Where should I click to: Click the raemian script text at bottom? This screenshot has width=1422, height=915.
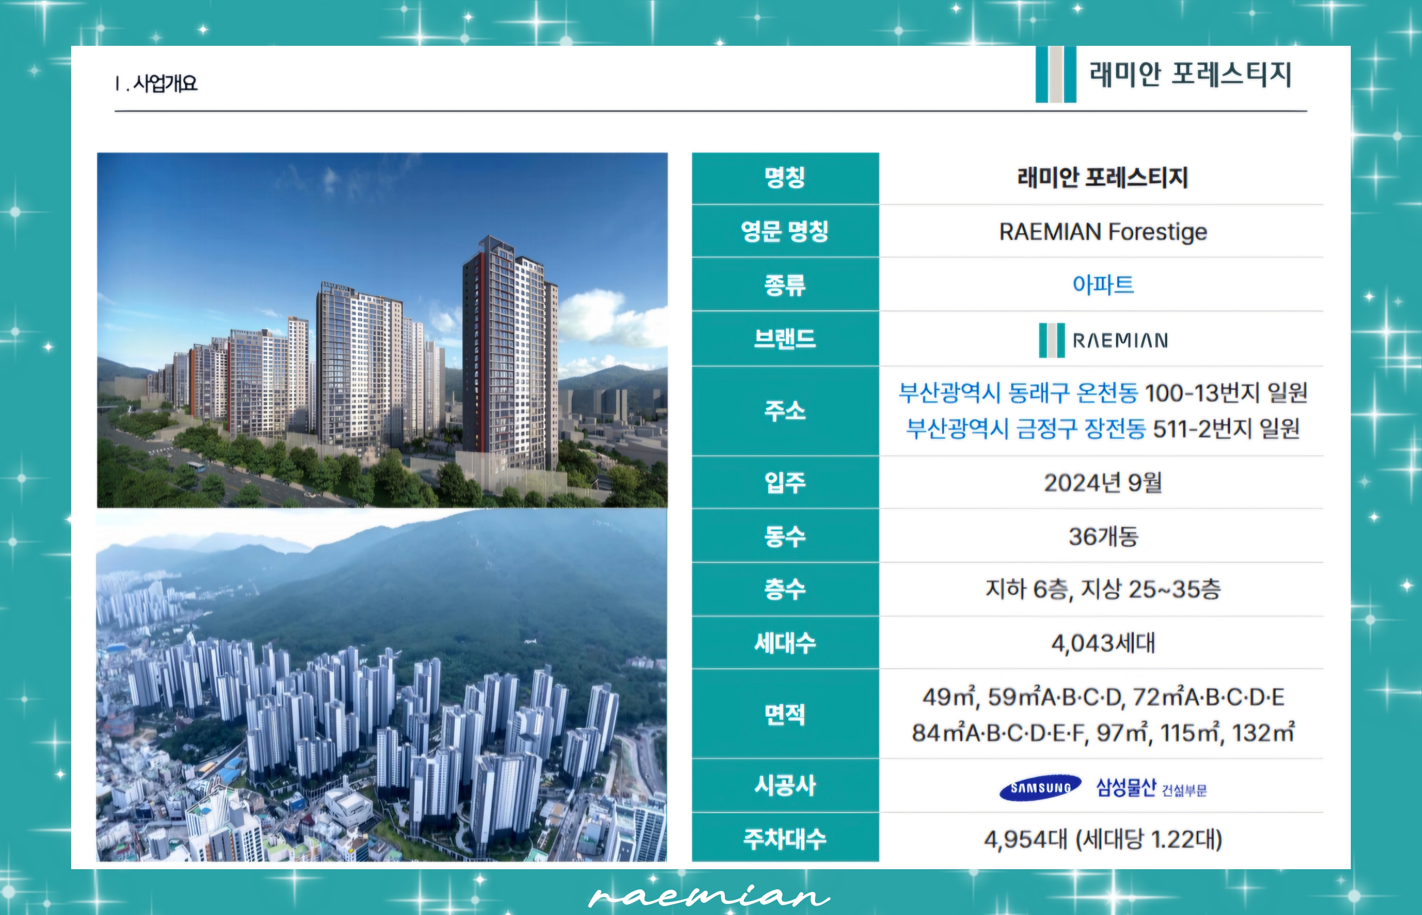pos(710,896)
